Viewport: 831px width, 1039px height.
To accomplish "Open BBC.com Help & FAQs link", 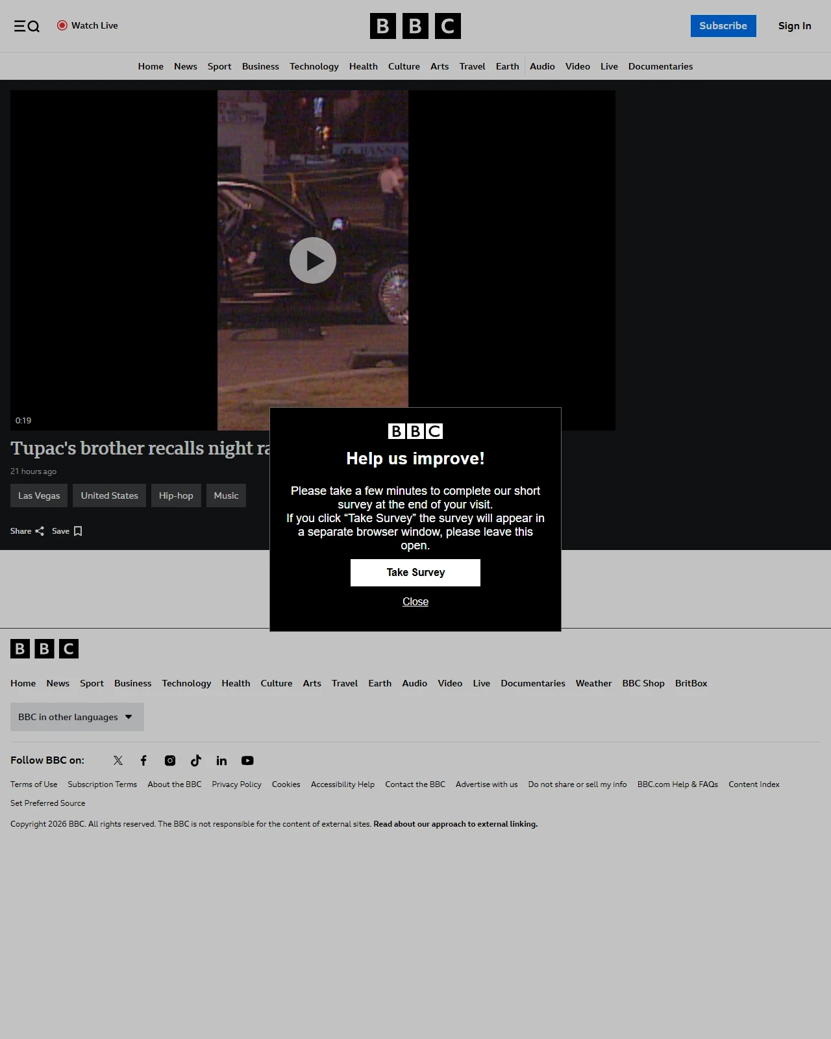I will 678,784.
